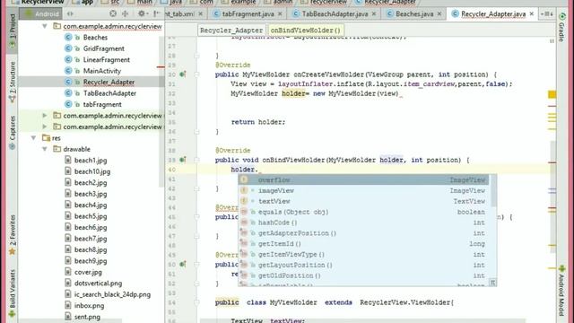
Task: Choose imageView from autocomplete list
Action: [364, 190]
